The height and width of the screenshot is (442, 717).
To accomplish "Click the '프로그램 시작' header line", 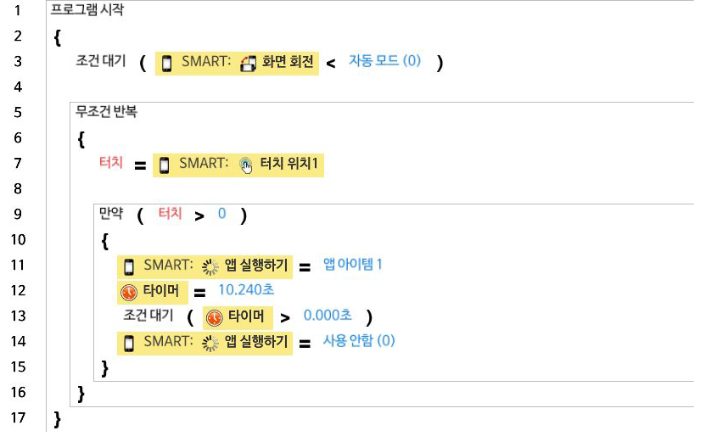I will pyautogui.click(x=86, y=10).
